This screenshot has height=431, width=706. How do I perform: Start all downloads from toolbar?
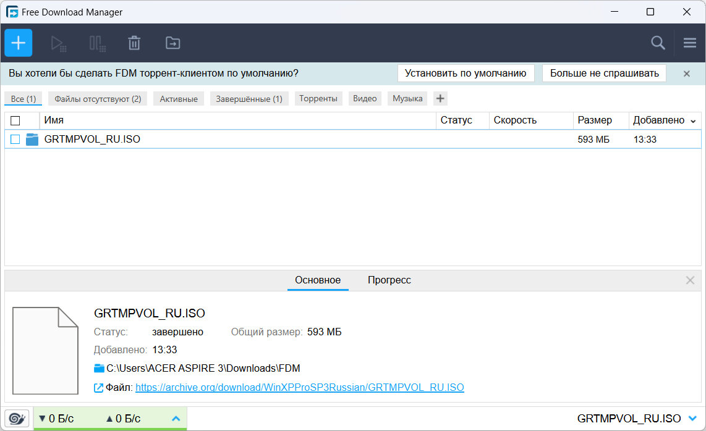click(59, 43)
